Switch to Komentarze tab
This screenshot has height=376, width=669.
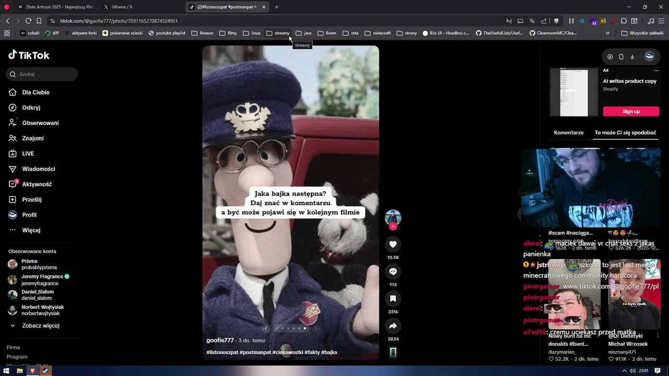(x=569, y=133)
